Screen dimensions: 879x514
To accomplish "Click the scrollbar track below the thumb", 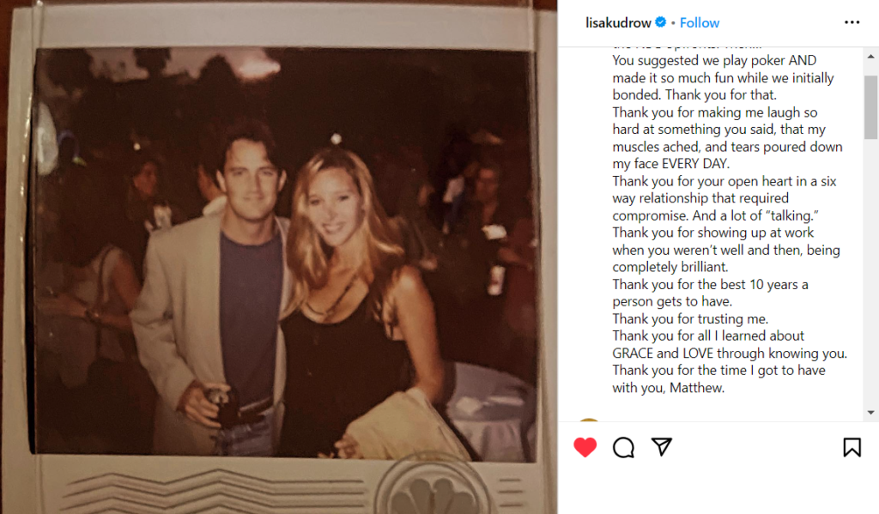I will pyautogui.click(x=870, y=272).
